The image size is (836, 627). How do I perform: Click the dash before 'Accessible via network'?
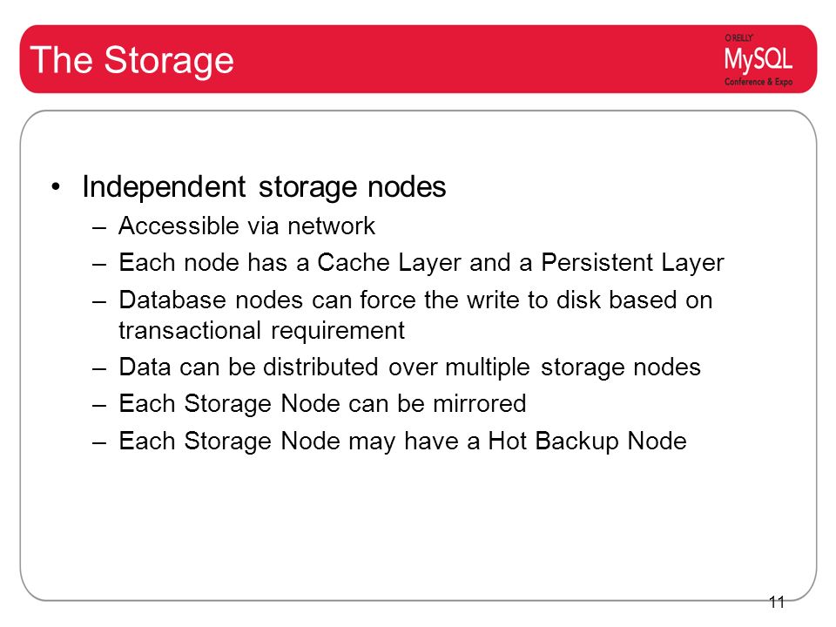(99, 227)
